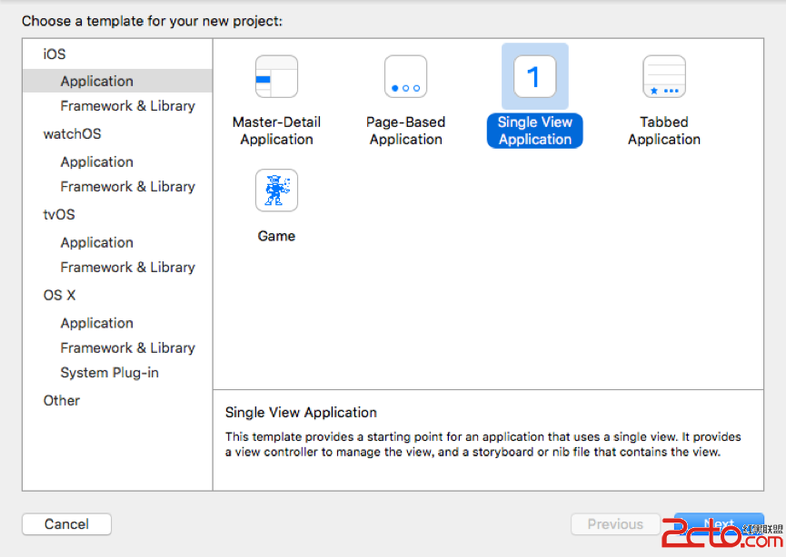This screenshot has height=557, width=786.
Task: Select Application under OS X
Action: coord(97,323)
